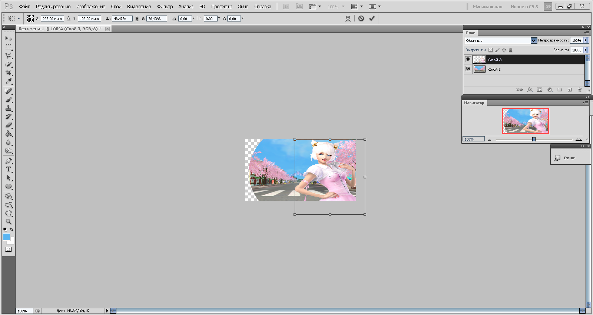Open the Изображение menu
The height and width of the screenshot is (315, 593).
point(91,7)
